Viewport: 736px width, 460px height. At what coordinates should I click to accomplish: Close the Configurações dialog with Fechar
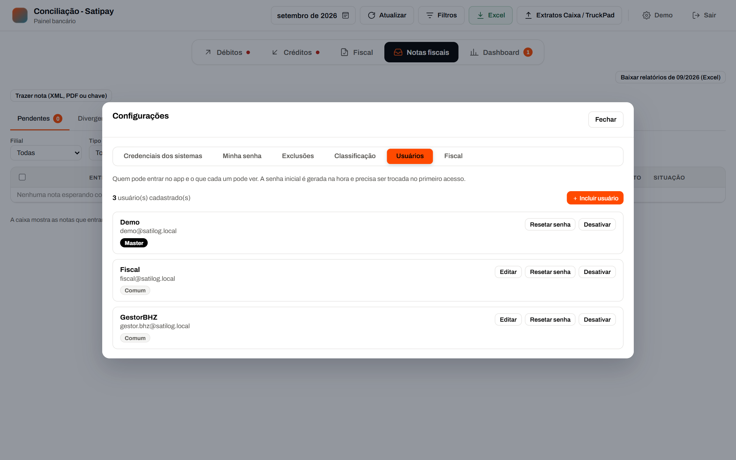605,120
